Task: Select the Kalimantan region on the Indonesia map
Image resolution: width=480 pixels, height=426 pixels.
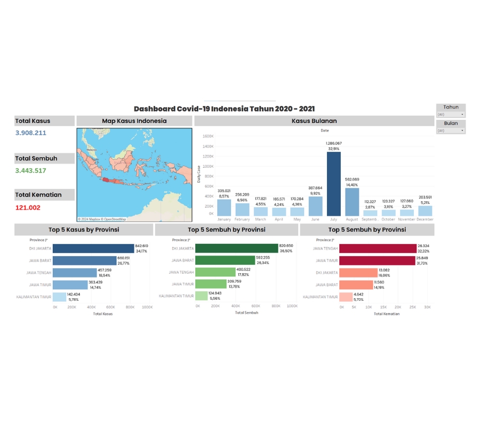Action: [x=124, y=159]
